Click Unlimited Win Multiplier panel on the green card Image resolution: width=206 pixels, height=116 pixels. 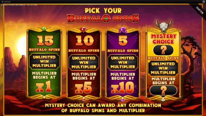tap(44, 61)
